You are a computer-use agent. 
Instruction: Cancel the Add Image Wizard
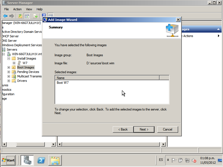[168, 129]
